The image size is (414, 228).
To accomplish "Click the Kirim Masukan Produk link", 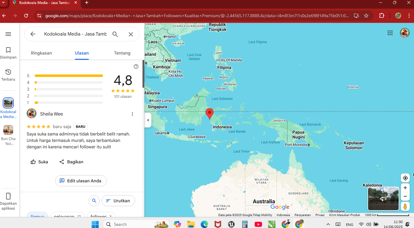I will pyautogui.click(x=344, y=215).
